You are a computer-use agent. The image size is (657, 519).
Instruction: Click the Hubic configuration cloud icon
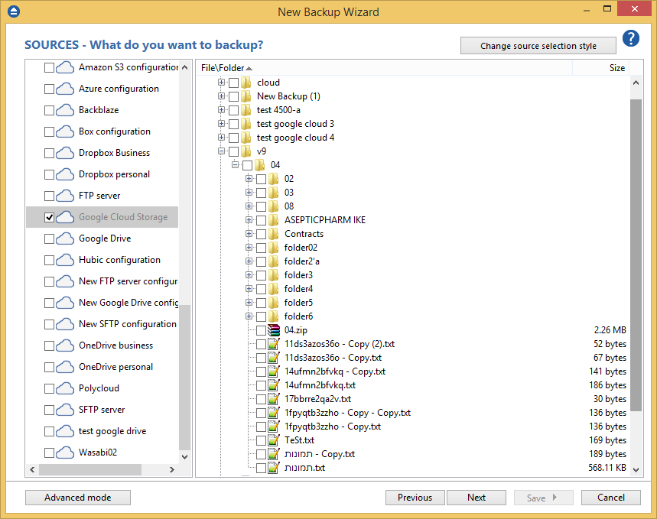(65, 260)
